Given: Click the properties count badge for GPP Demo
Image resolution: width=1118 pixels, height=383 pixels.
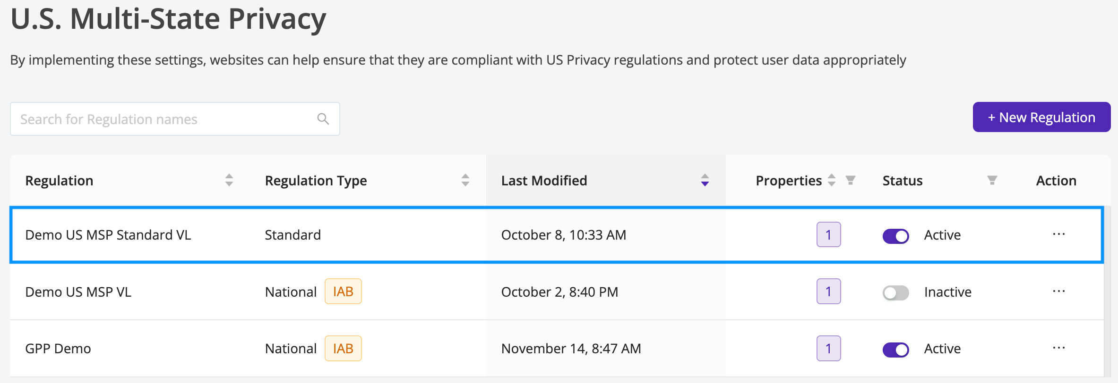Looking at the screenshot, I should coord(828,348).
